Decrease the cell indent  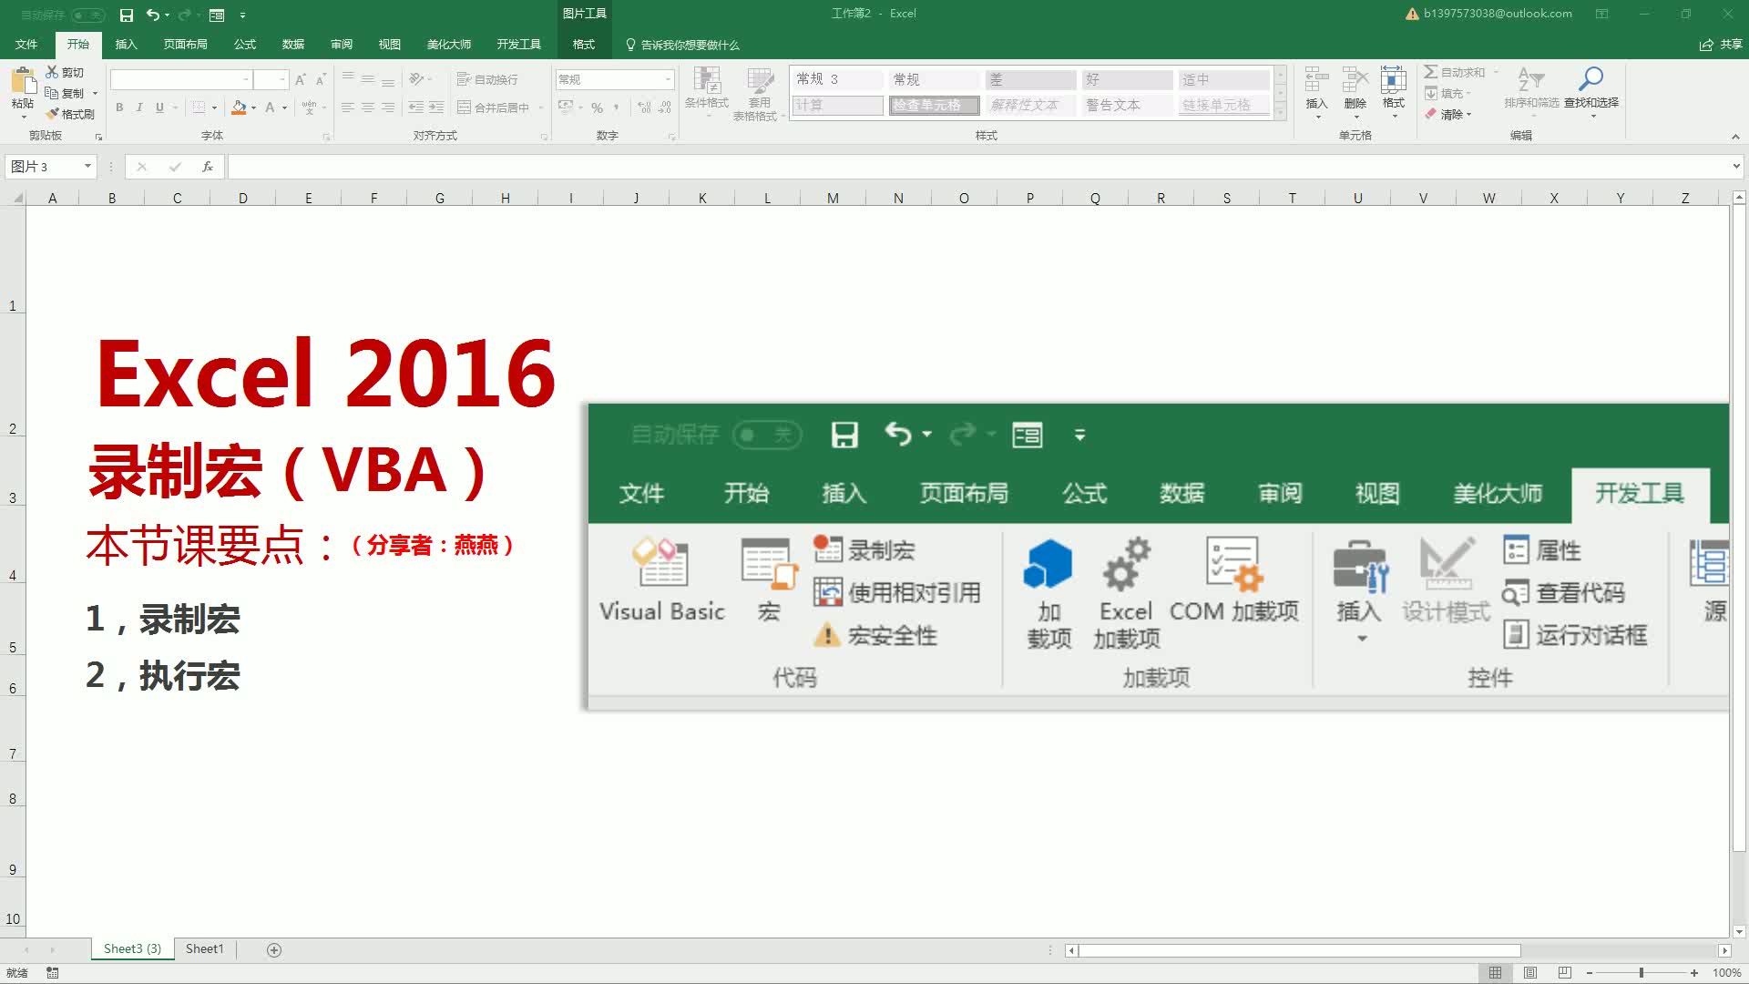coord(416,108)
